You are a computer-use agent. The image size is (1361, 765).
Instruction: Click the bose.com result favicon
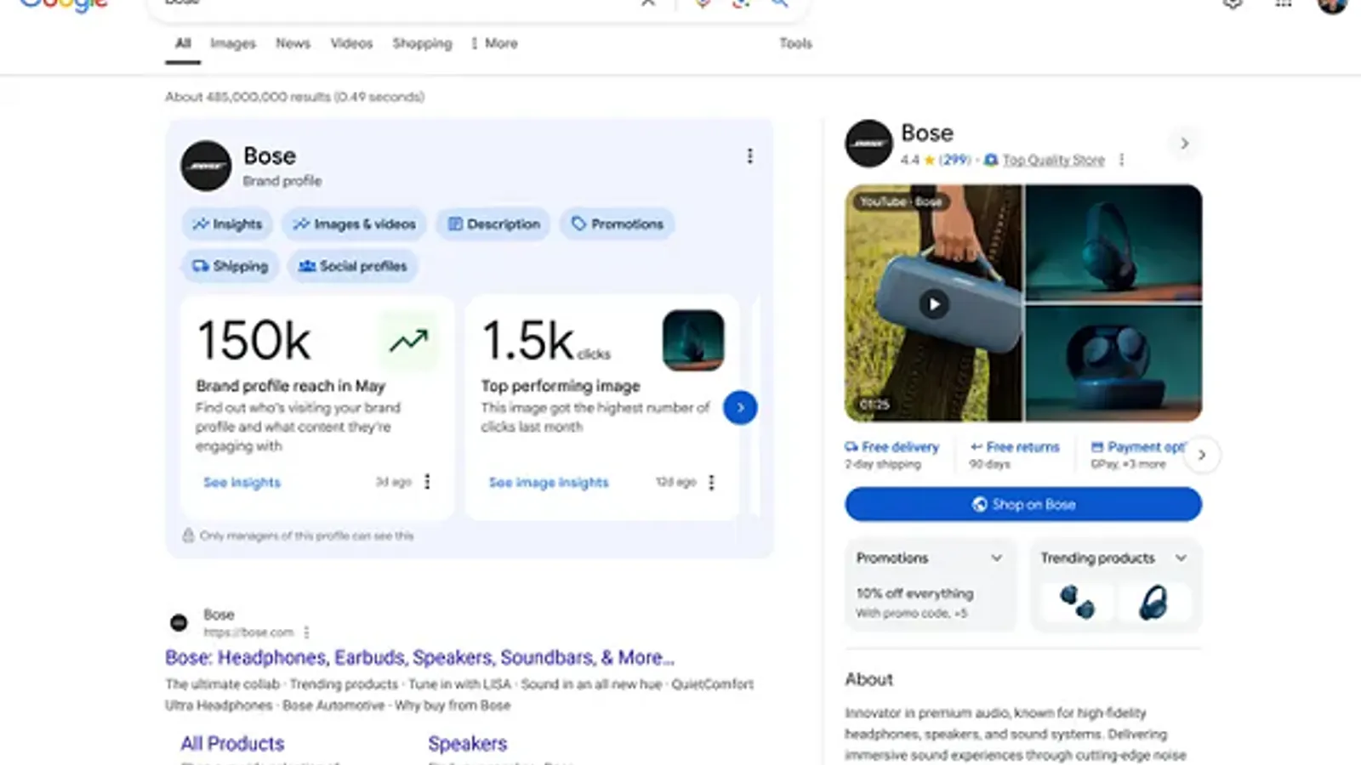coord(179,623)
